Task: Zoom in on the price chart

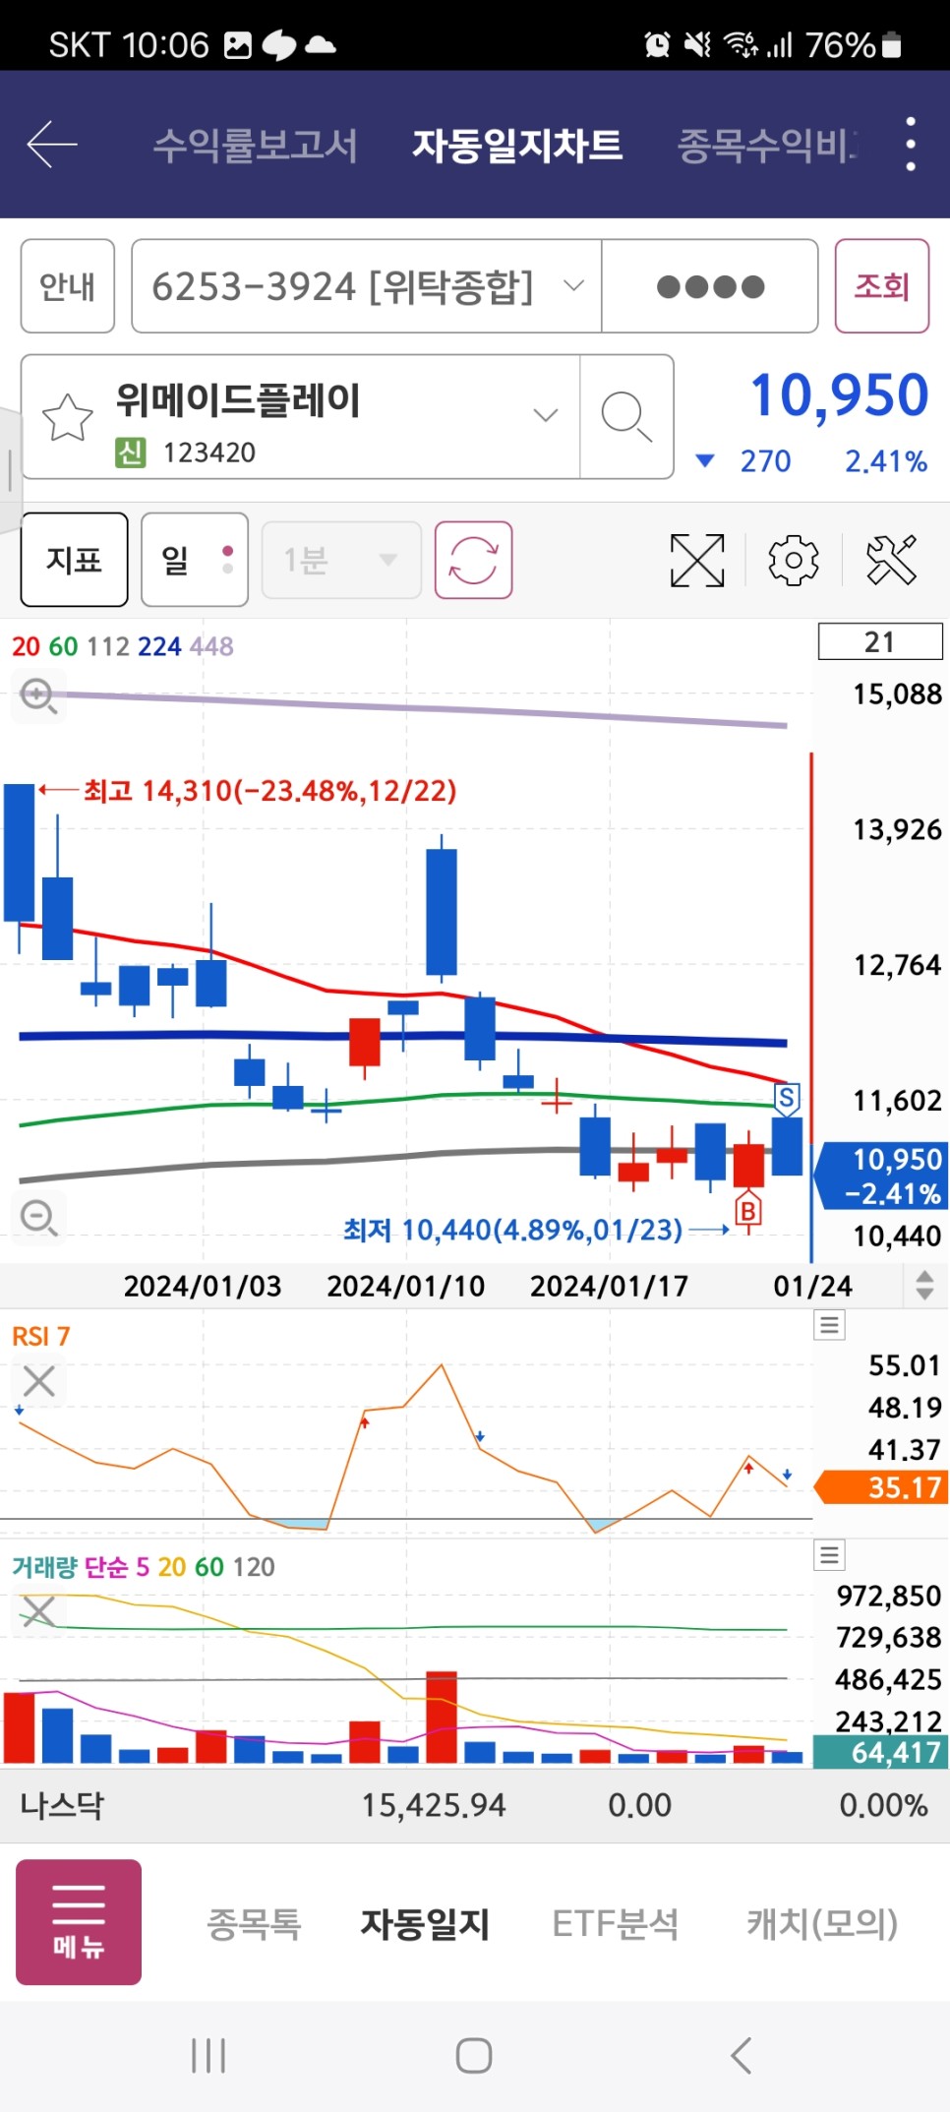Action: pyautogui.click(x=39, y=695)
